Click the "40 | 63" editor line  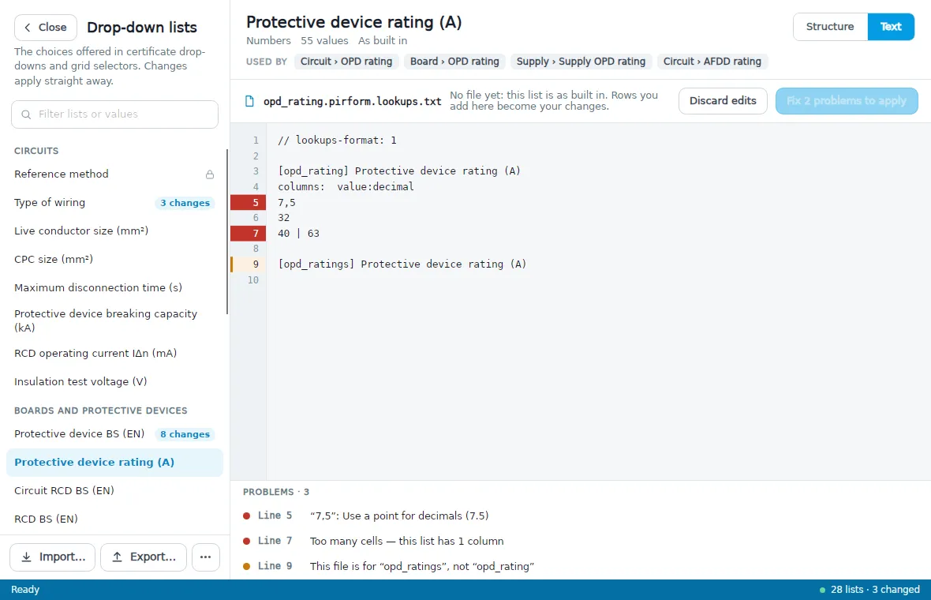pyautogui.click(x=299, y=234)
